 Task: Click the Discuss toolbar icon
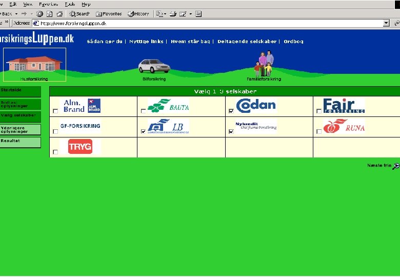(x=198, y=14)
